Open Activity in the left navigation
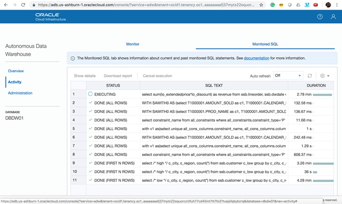 [15, 82]
